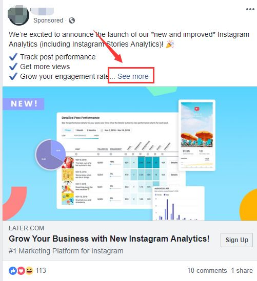Click the blue Like reaction icon
This screenshot has width=257, height=281.
(13, 271)
